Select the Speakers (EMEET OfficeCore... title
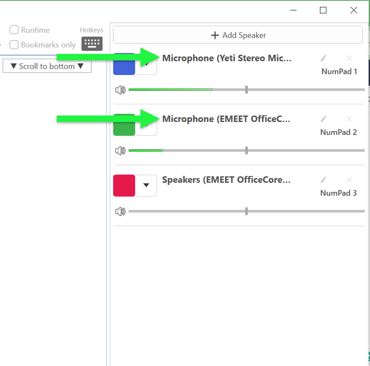This screenshot has width=370, height=366. (x=226, y=180)
